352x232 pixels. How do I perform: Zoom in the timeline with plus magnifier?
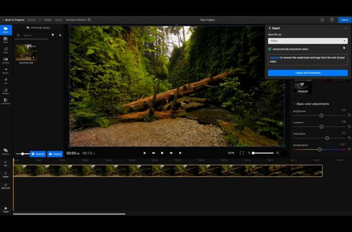[278, 153]
